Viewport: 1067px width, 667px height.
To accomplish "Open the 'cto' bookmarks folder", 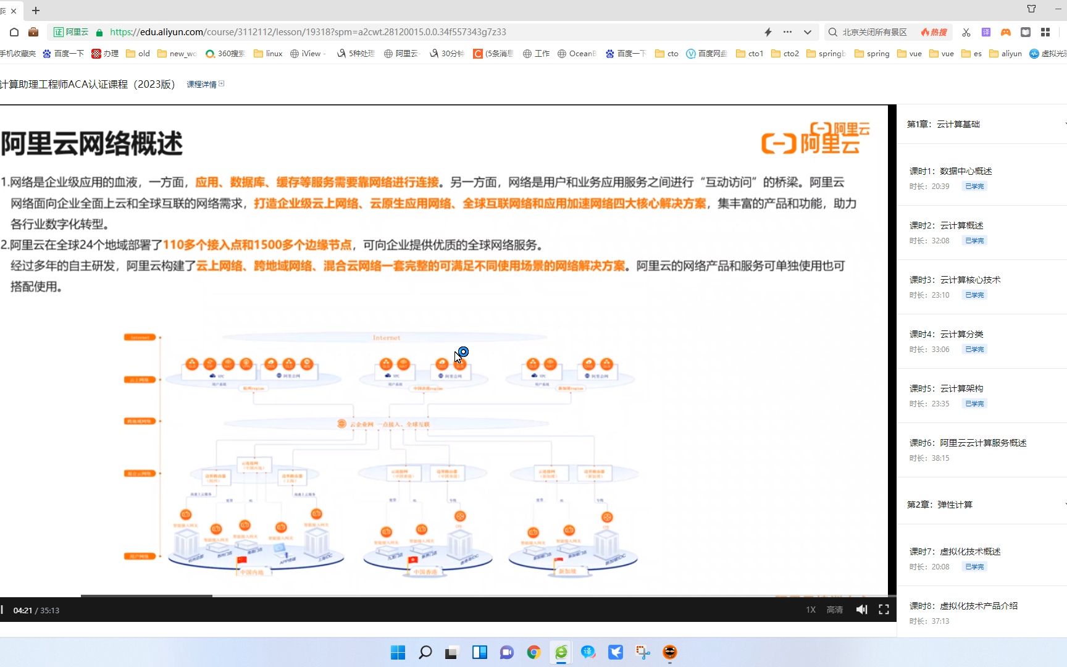I will pyautogui.click(x=667, y=54).
